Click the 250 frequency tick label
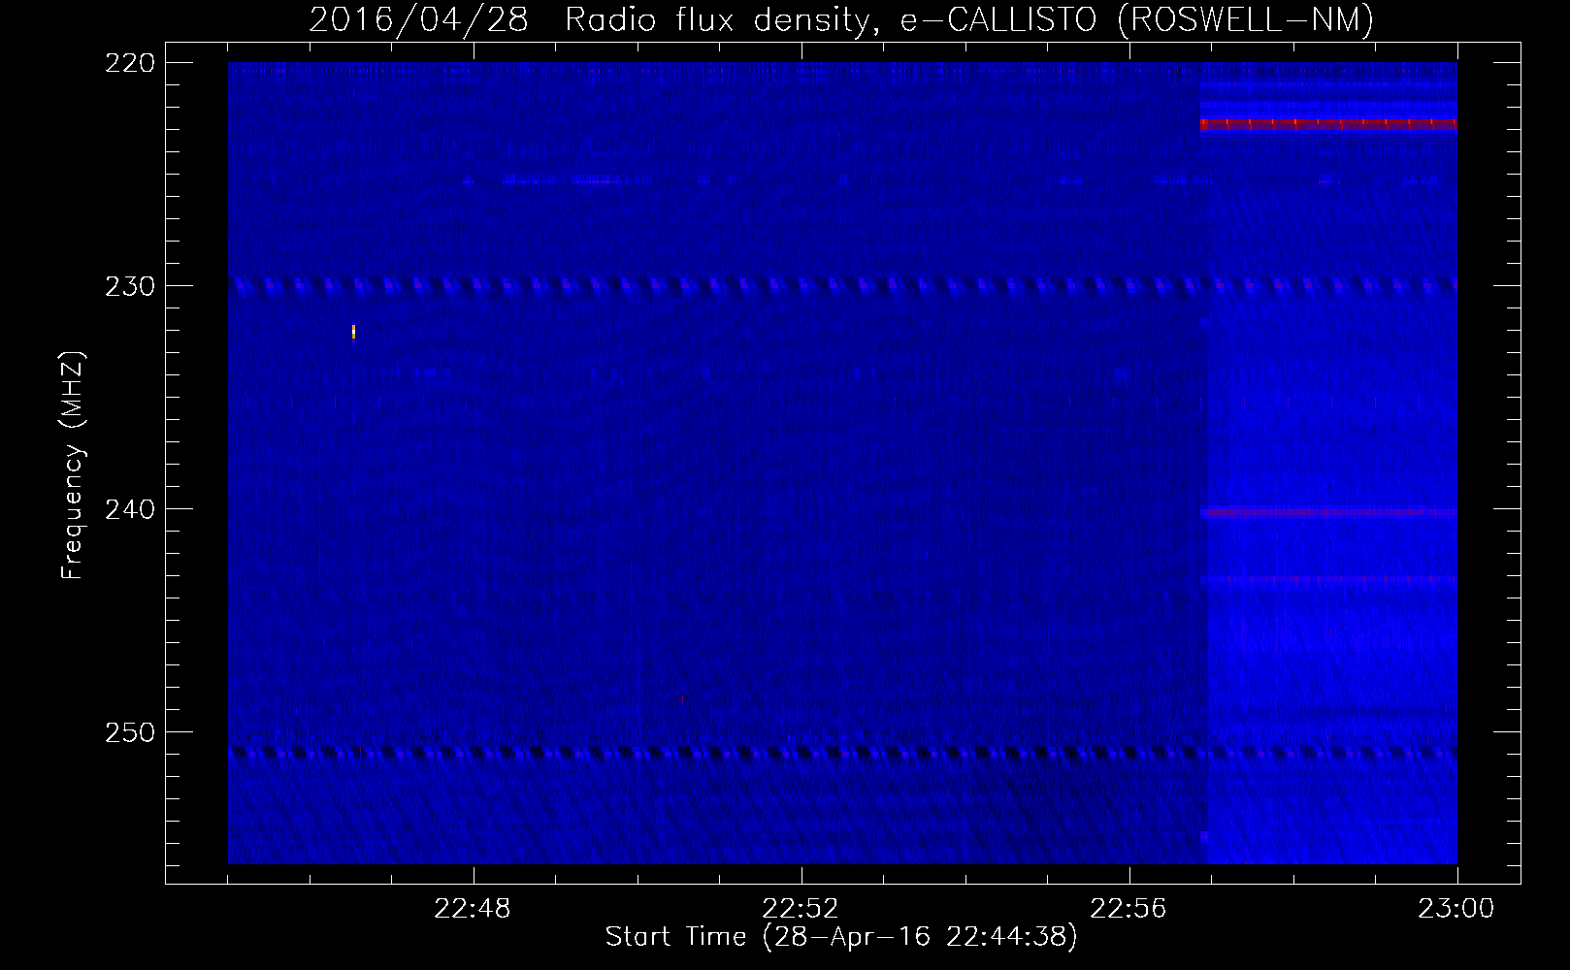Viewport: 1570px width, 970px height. [130, 732]
